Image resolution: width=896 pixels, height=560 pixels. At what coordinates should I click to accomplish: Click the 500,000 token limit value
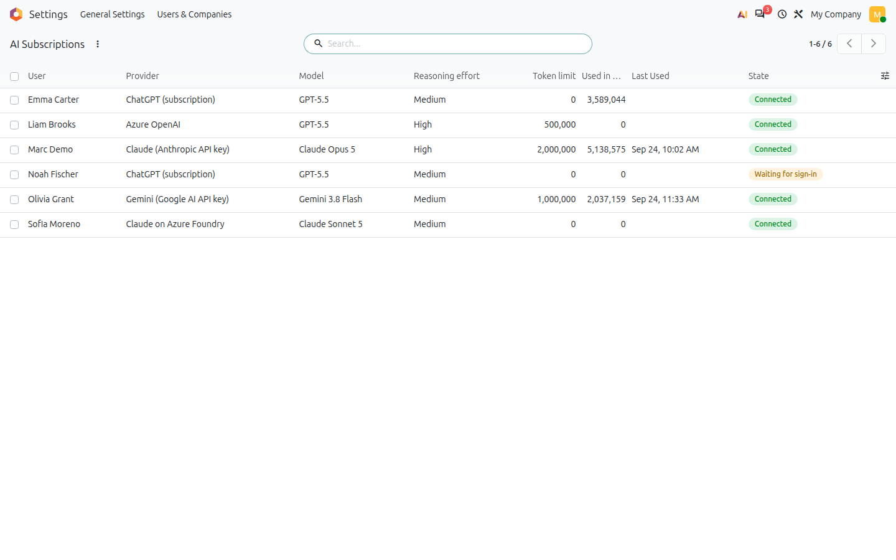pos(560,124)
